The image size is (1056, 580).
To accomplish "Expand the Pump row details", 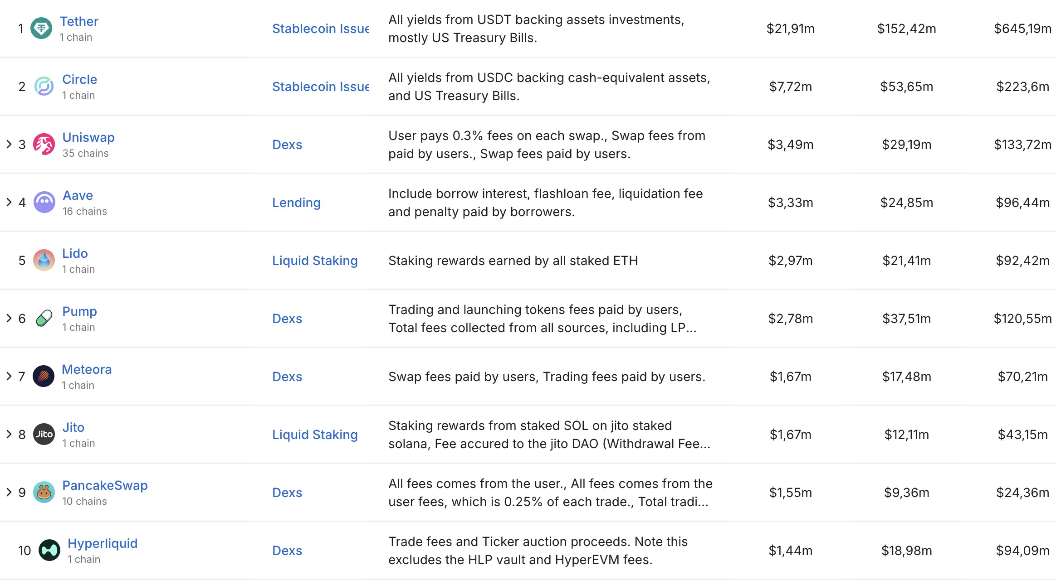I will point(9,318).
